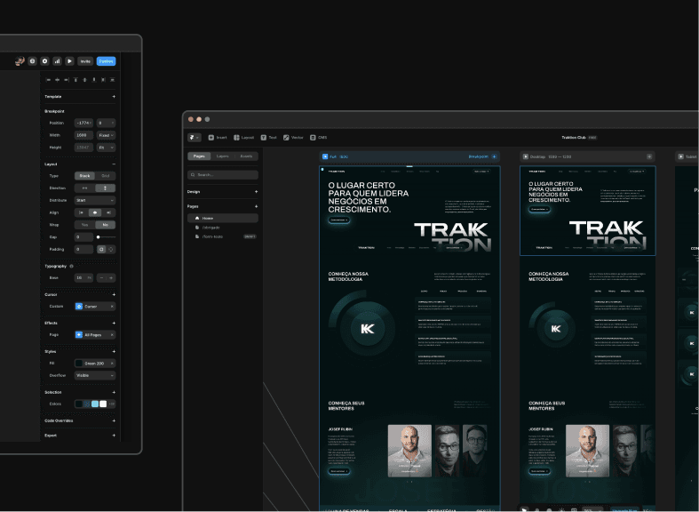The width and height of the screenshot is (699, 512).
Task: Select the Home page in the pages list
Action: coord(223,218)
